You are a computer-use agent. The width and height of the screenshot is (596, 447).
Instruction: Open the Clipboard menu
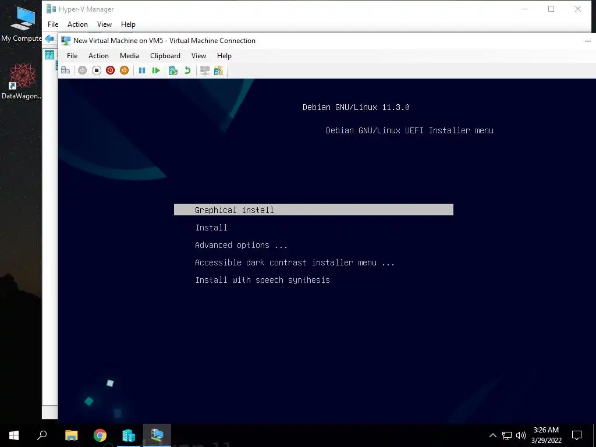click(165, 55)
